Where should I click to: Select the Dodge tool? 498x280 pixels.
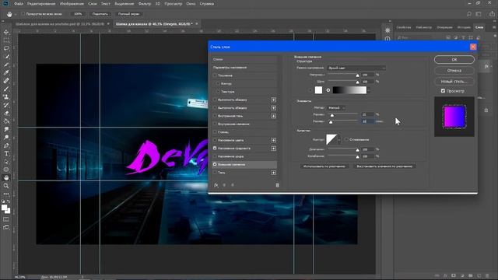point(6,138)
